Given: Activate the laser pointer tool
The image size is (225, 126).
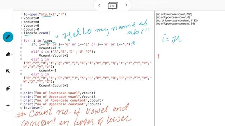Looking at the screenshot, I should 8,88.
